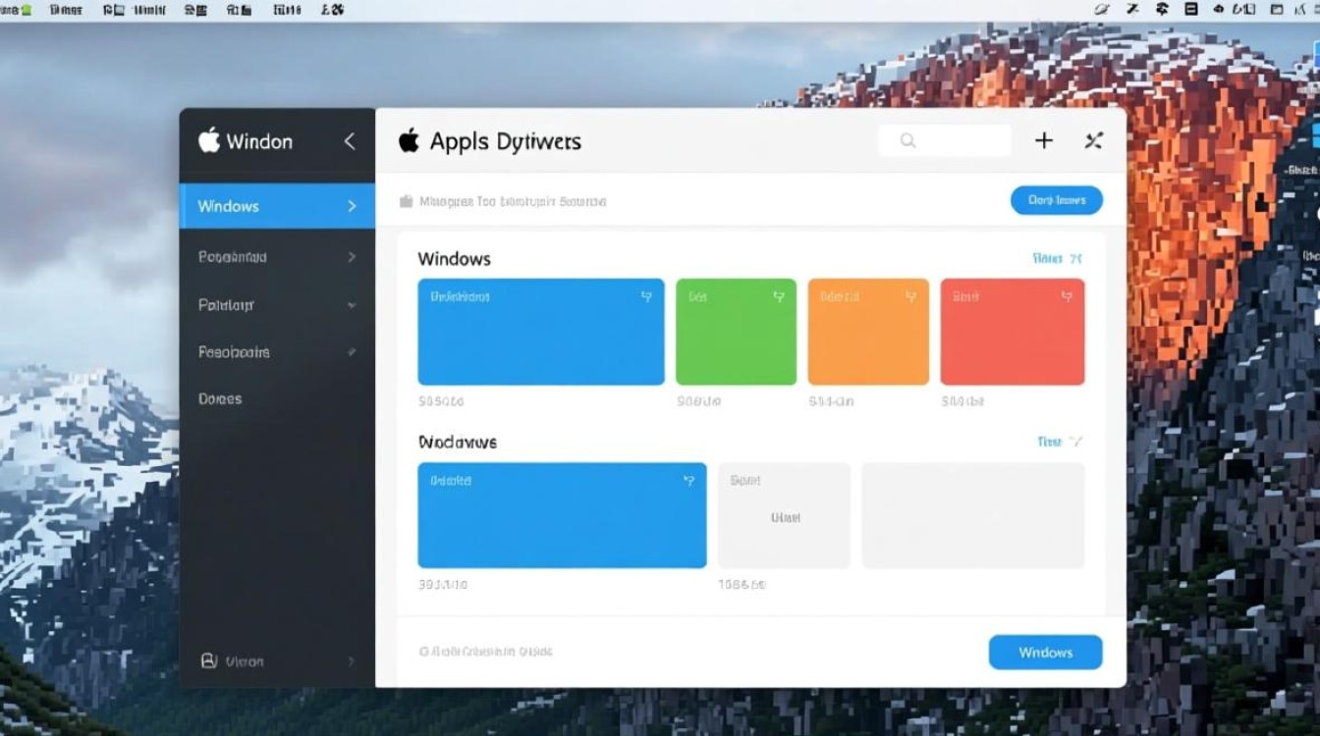The width and height of the screenshot is (1320, 736).
Task: Expand the chevron on the second sidebar item
Action: click(352, 257)
